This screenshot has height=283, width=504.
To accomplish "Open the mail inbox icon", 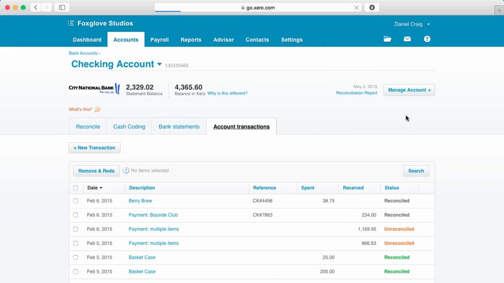I will pos(407,39).
